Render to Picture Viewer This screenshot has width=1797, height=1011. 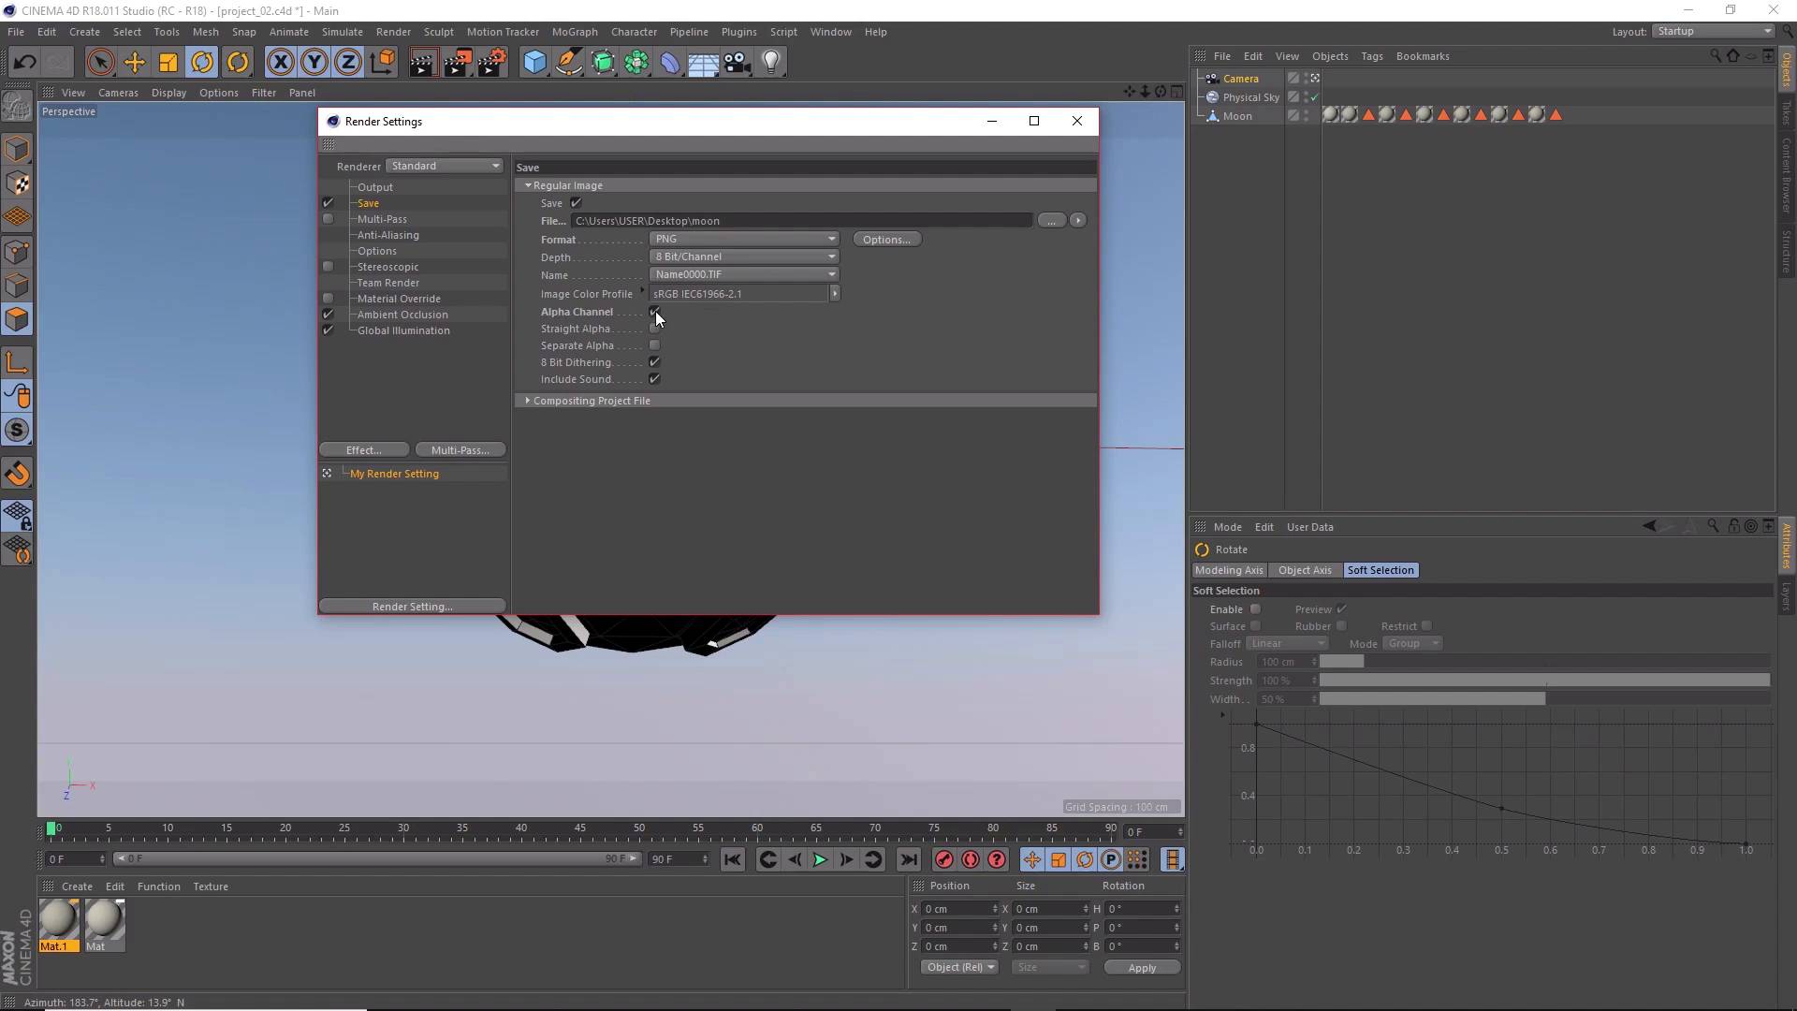coord(458,62)
